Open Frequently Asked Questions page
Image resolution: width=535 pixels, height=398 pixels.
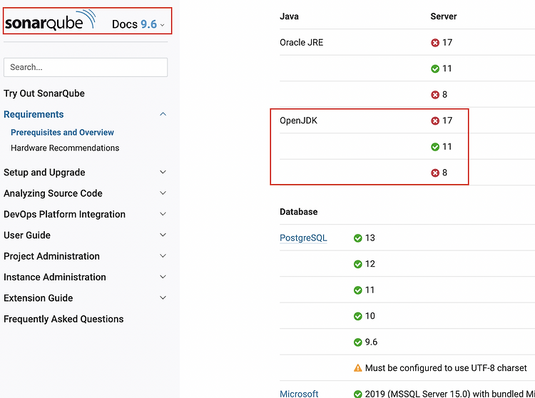click(63, 319)
